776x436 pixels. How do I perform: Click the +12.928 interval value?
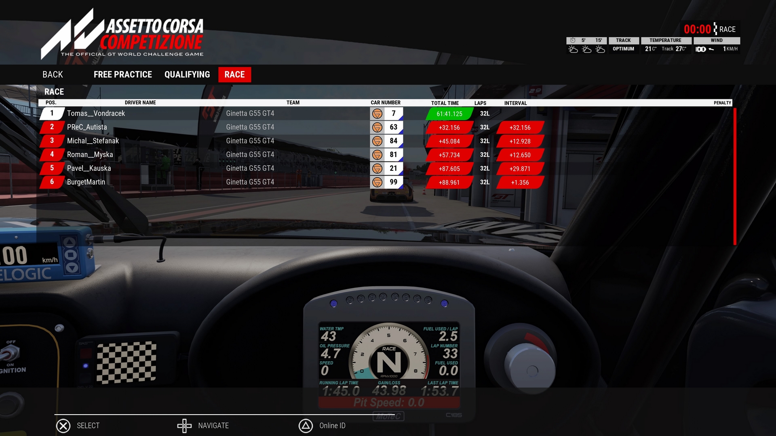click(520, 142)
